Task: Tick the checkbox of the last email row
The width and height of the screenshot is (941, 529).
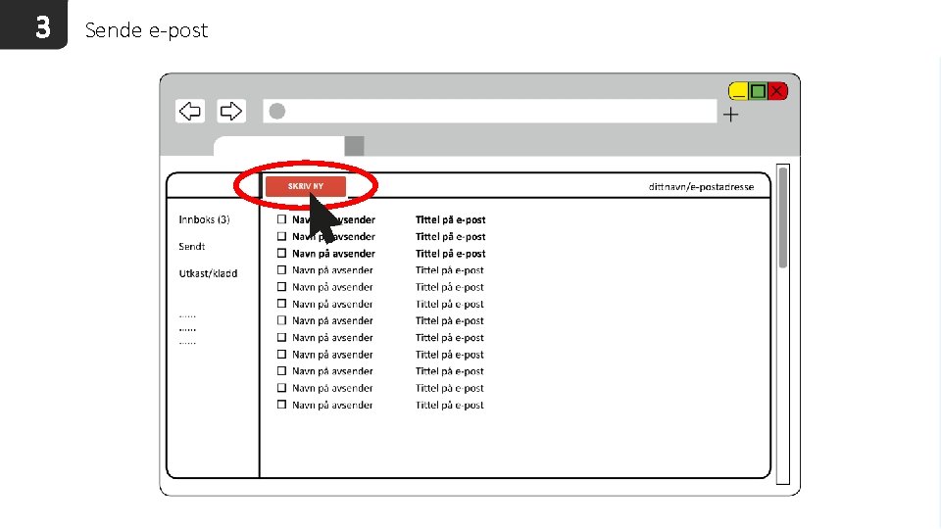Action: [x=281, y=405]
